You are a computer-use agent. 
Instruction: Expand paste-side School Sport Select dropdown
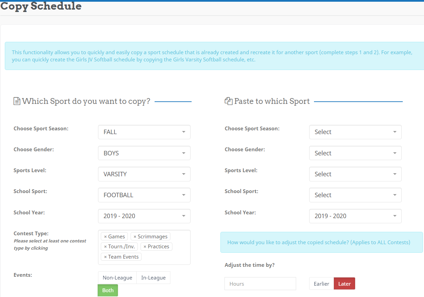(x=355, y=195)
